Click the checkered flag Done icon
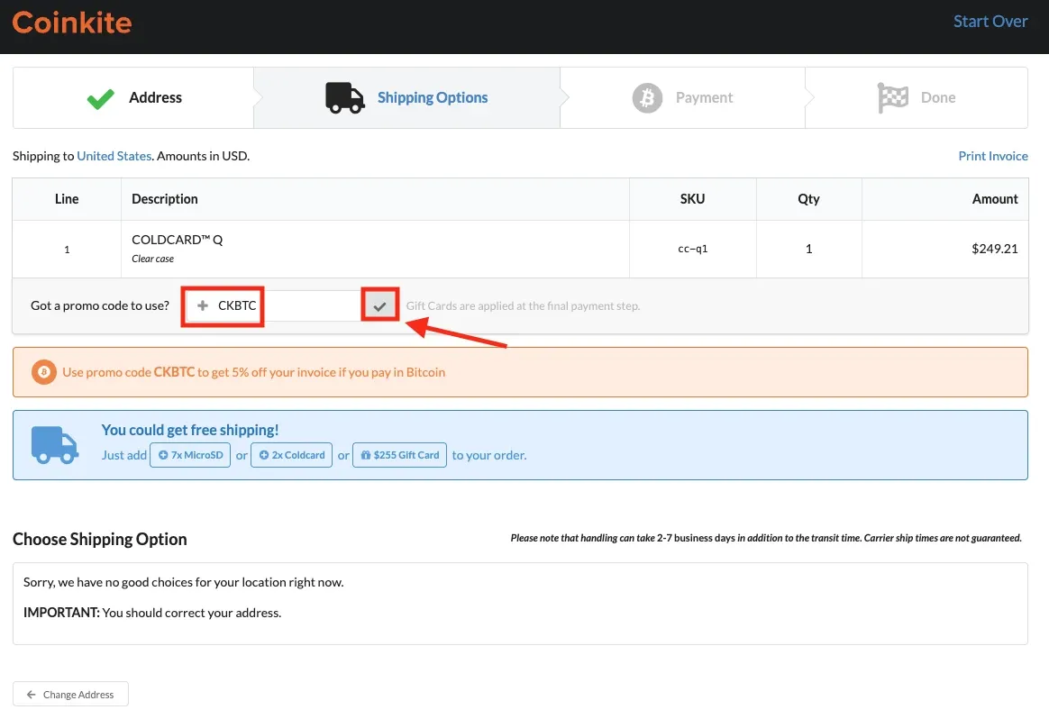 coord(892,98)
